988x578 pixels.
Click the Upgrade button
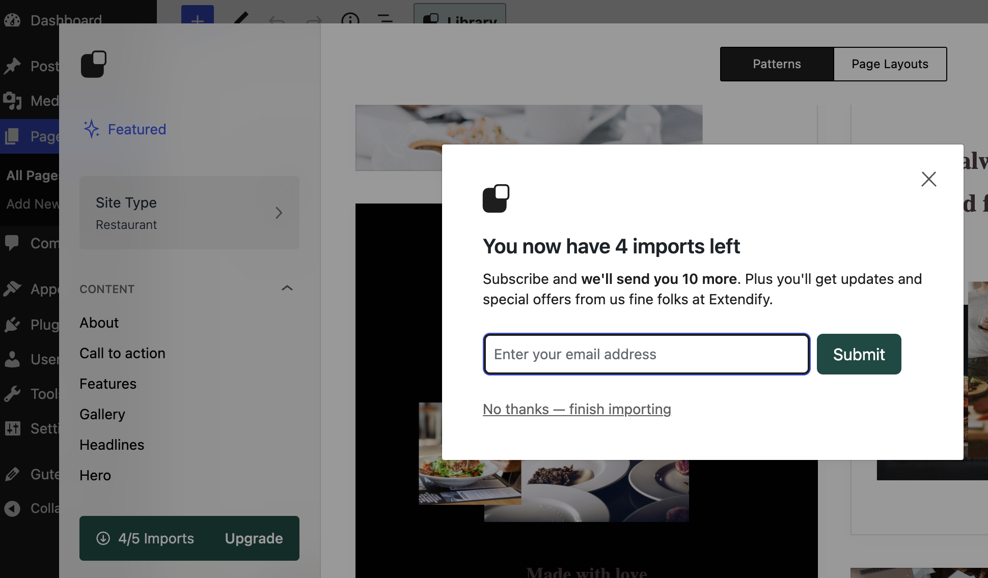click(254, 538)
